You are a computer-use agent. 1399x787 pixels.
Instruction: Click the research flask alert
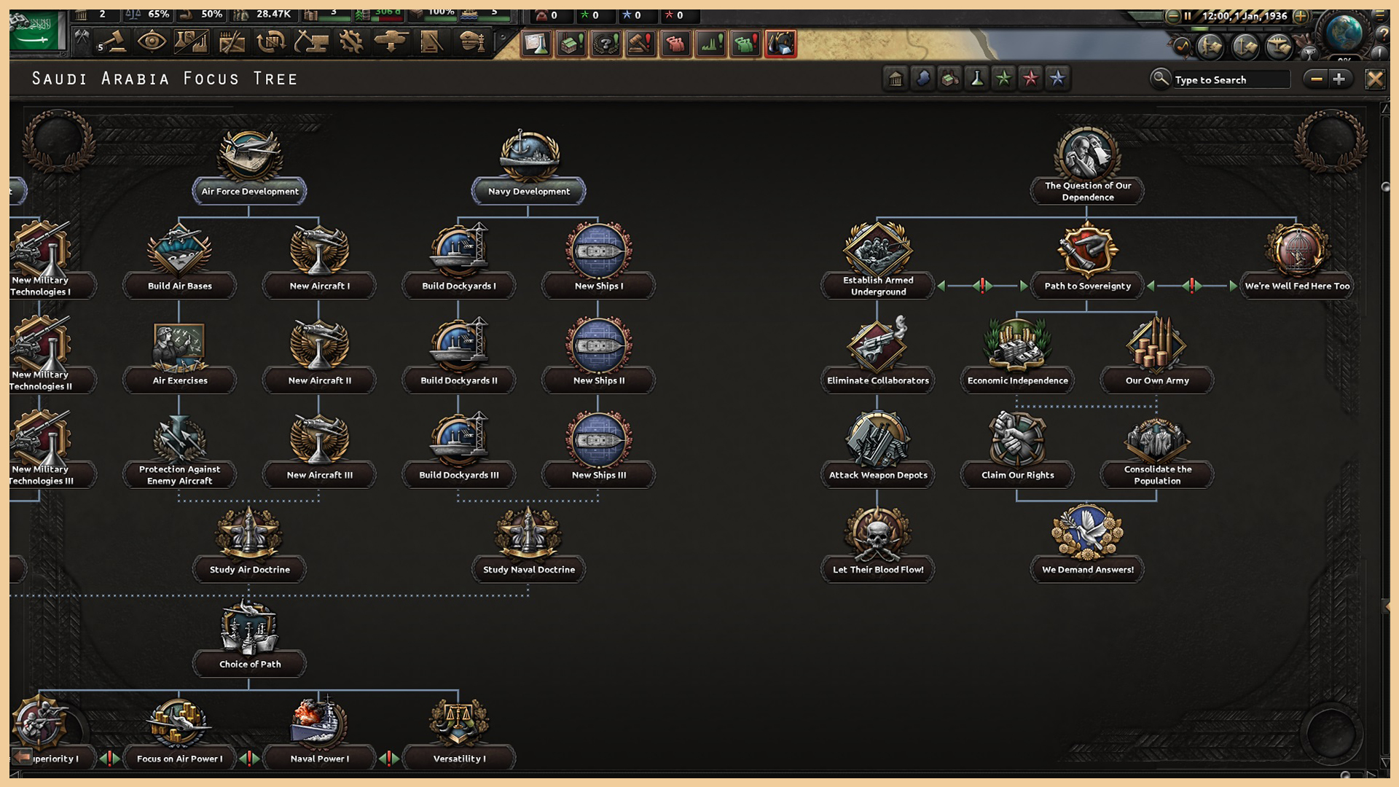pyautogui.click(x=536, y=44)
